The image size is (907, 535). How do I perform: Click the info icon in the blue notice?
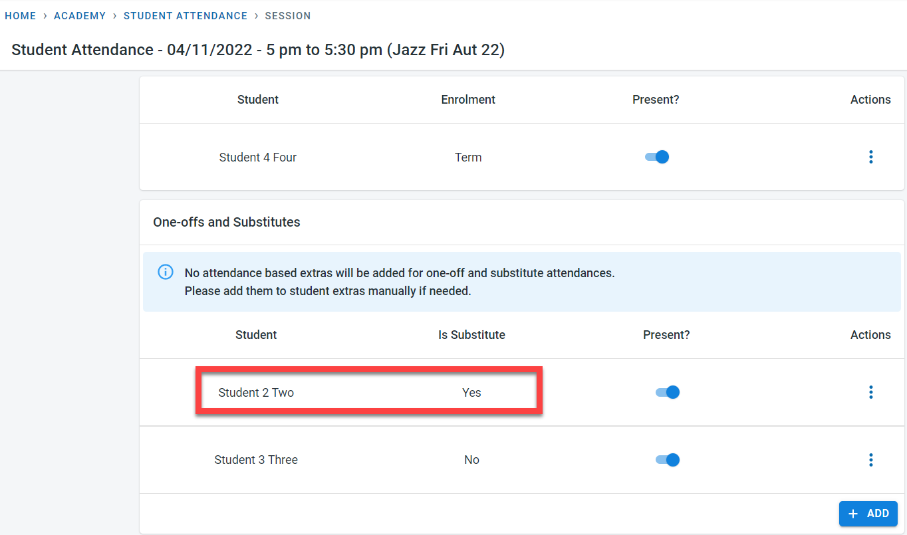[x=166, y=272]
